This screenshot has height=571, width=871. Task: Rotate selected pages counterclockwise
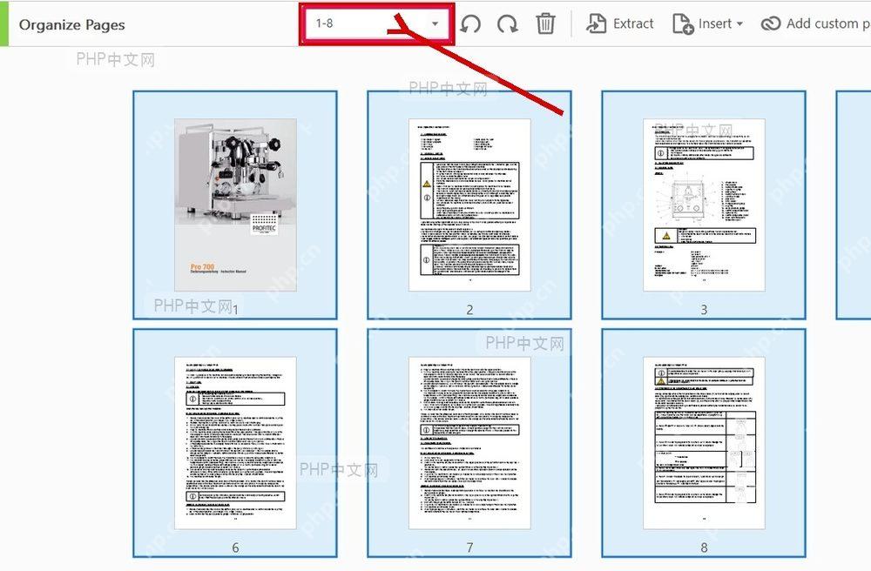pos(470,24)
